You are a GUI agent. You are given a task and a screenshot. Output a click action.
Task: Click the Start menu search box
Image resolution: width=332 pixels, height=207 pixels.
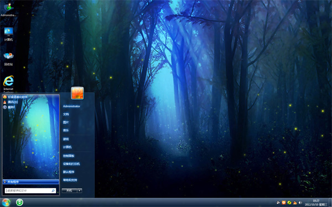pyautogui.click(x=30, y=191)
